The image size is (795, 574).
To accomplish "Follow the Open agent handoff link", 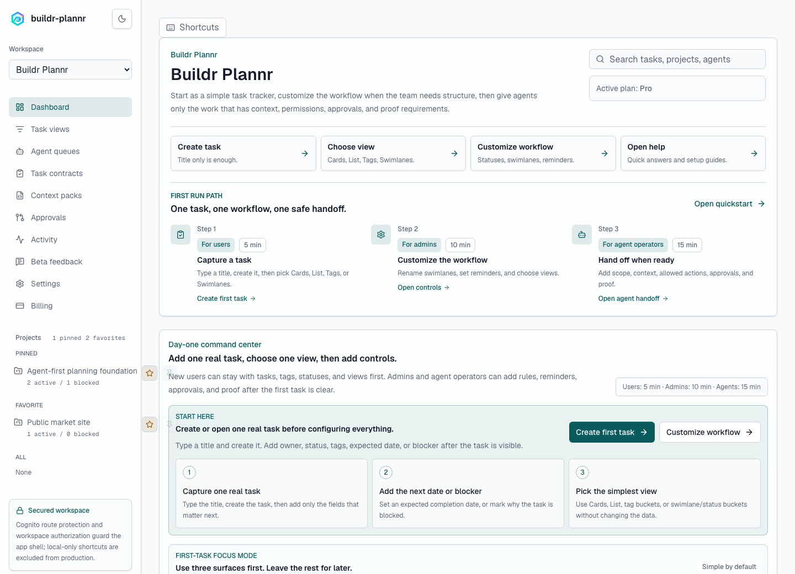I will 633,299.
